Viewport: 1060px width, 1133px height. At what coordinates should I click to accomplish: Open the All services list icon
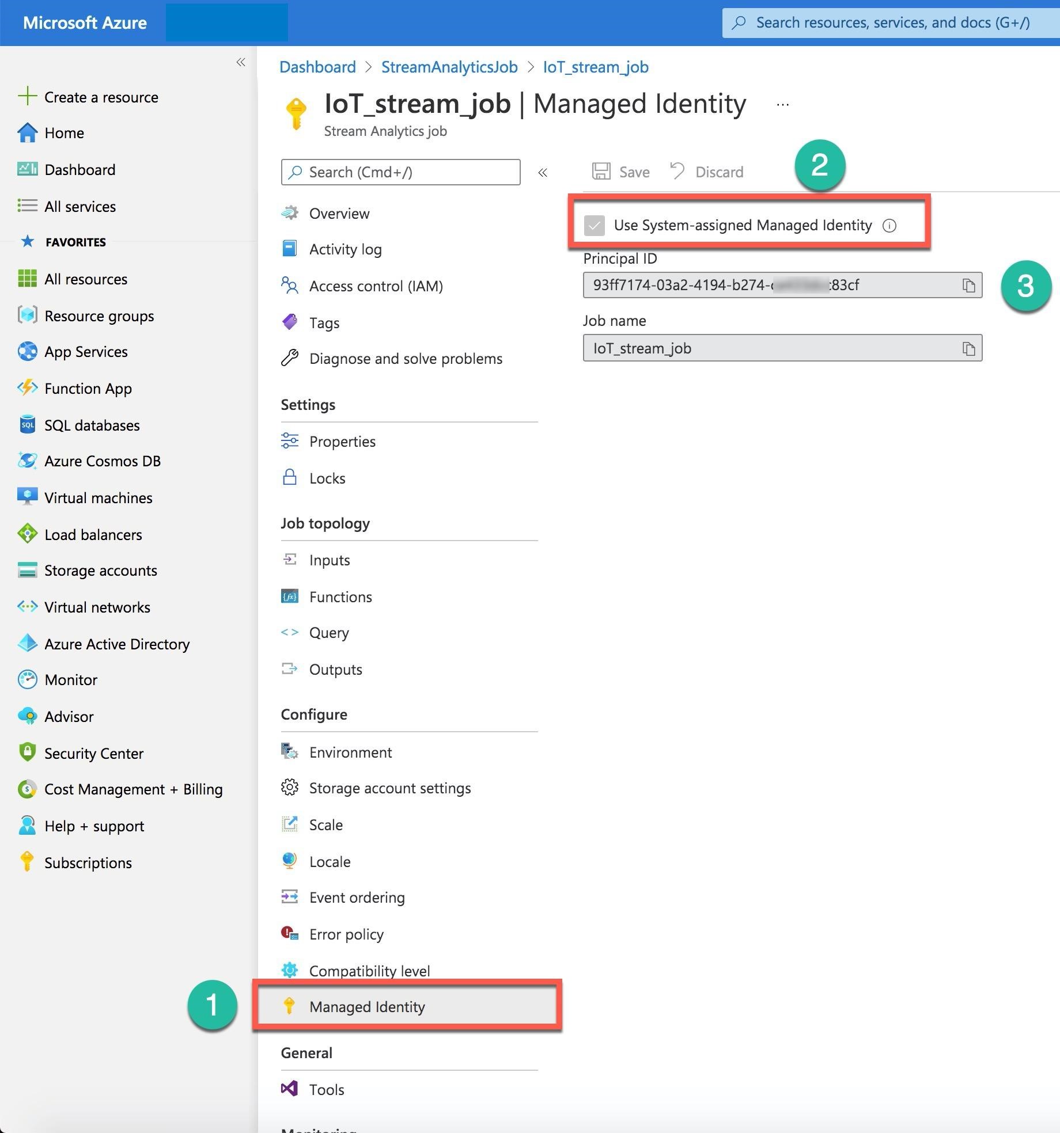27,206
